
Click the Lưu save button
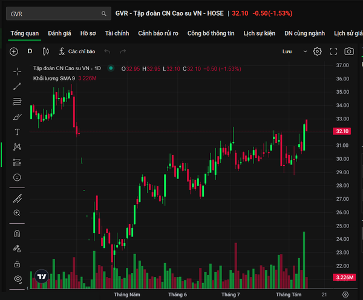point(287,51)
